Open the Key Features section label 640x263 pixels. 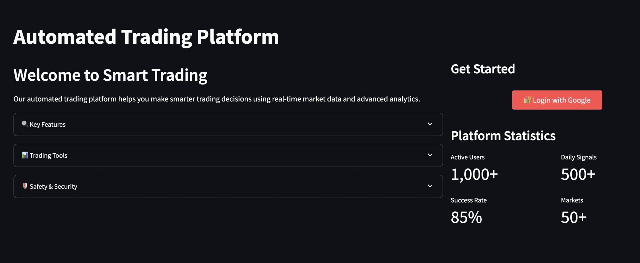(47, 124)
